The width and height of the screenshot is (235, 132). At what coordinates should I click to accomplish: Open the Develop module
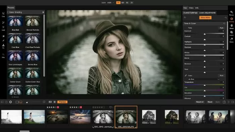[x=231, y=20]
